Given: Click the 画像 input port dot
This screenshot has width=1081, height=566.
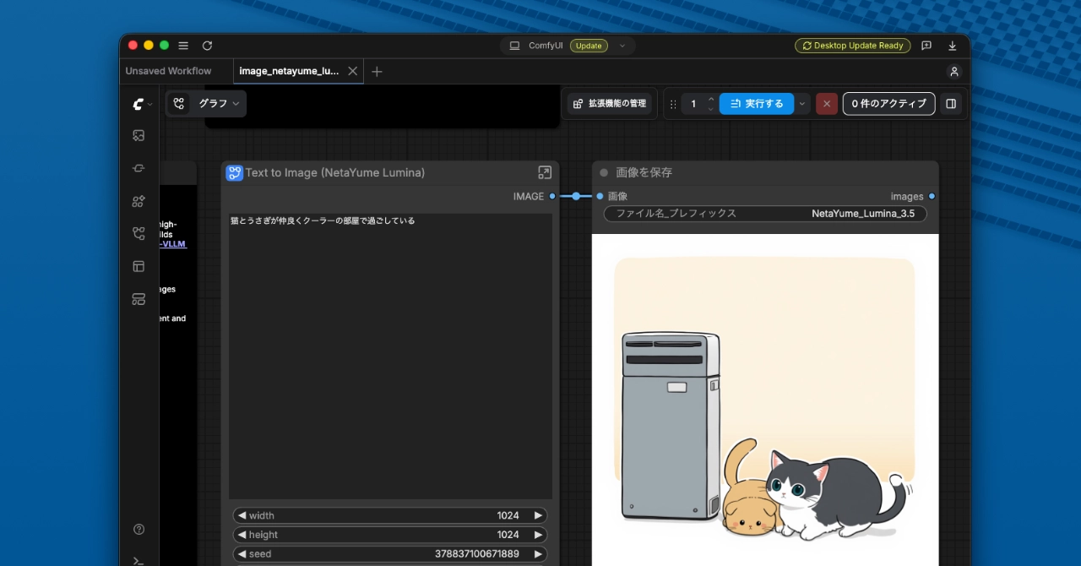Looking at the screenshot, I should coord(600,196).
